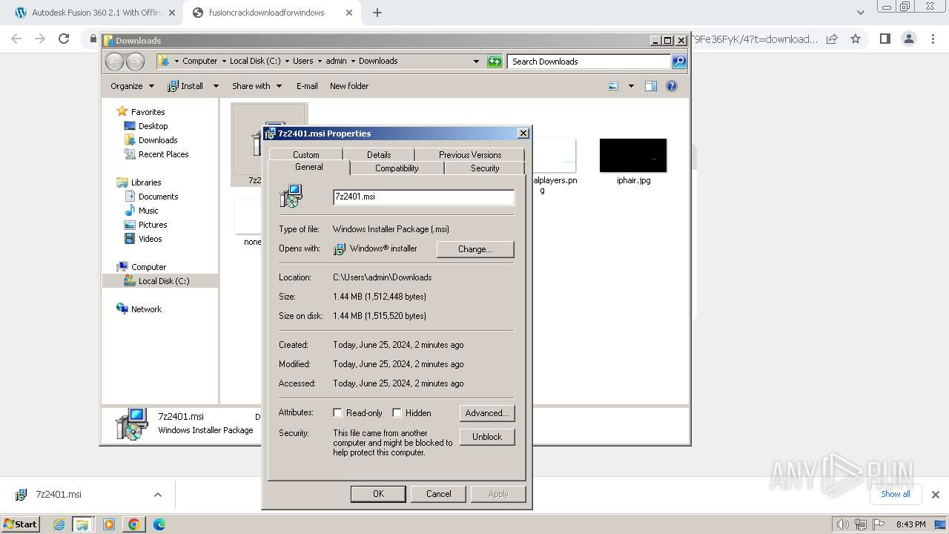The image size is (949, 534).
Task: Open download item options chevron for 7z2401.msi
Action: (157, 495)
